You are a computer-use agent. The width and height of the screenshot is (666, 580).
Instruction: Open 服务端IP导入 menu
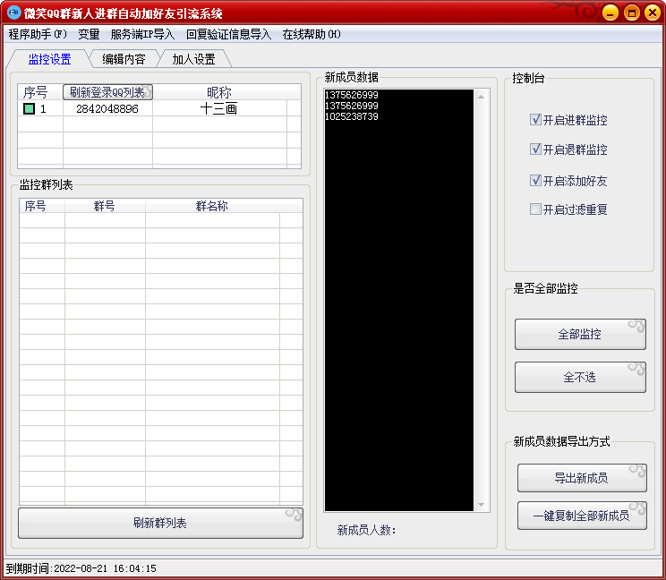[x=142, y=34]
